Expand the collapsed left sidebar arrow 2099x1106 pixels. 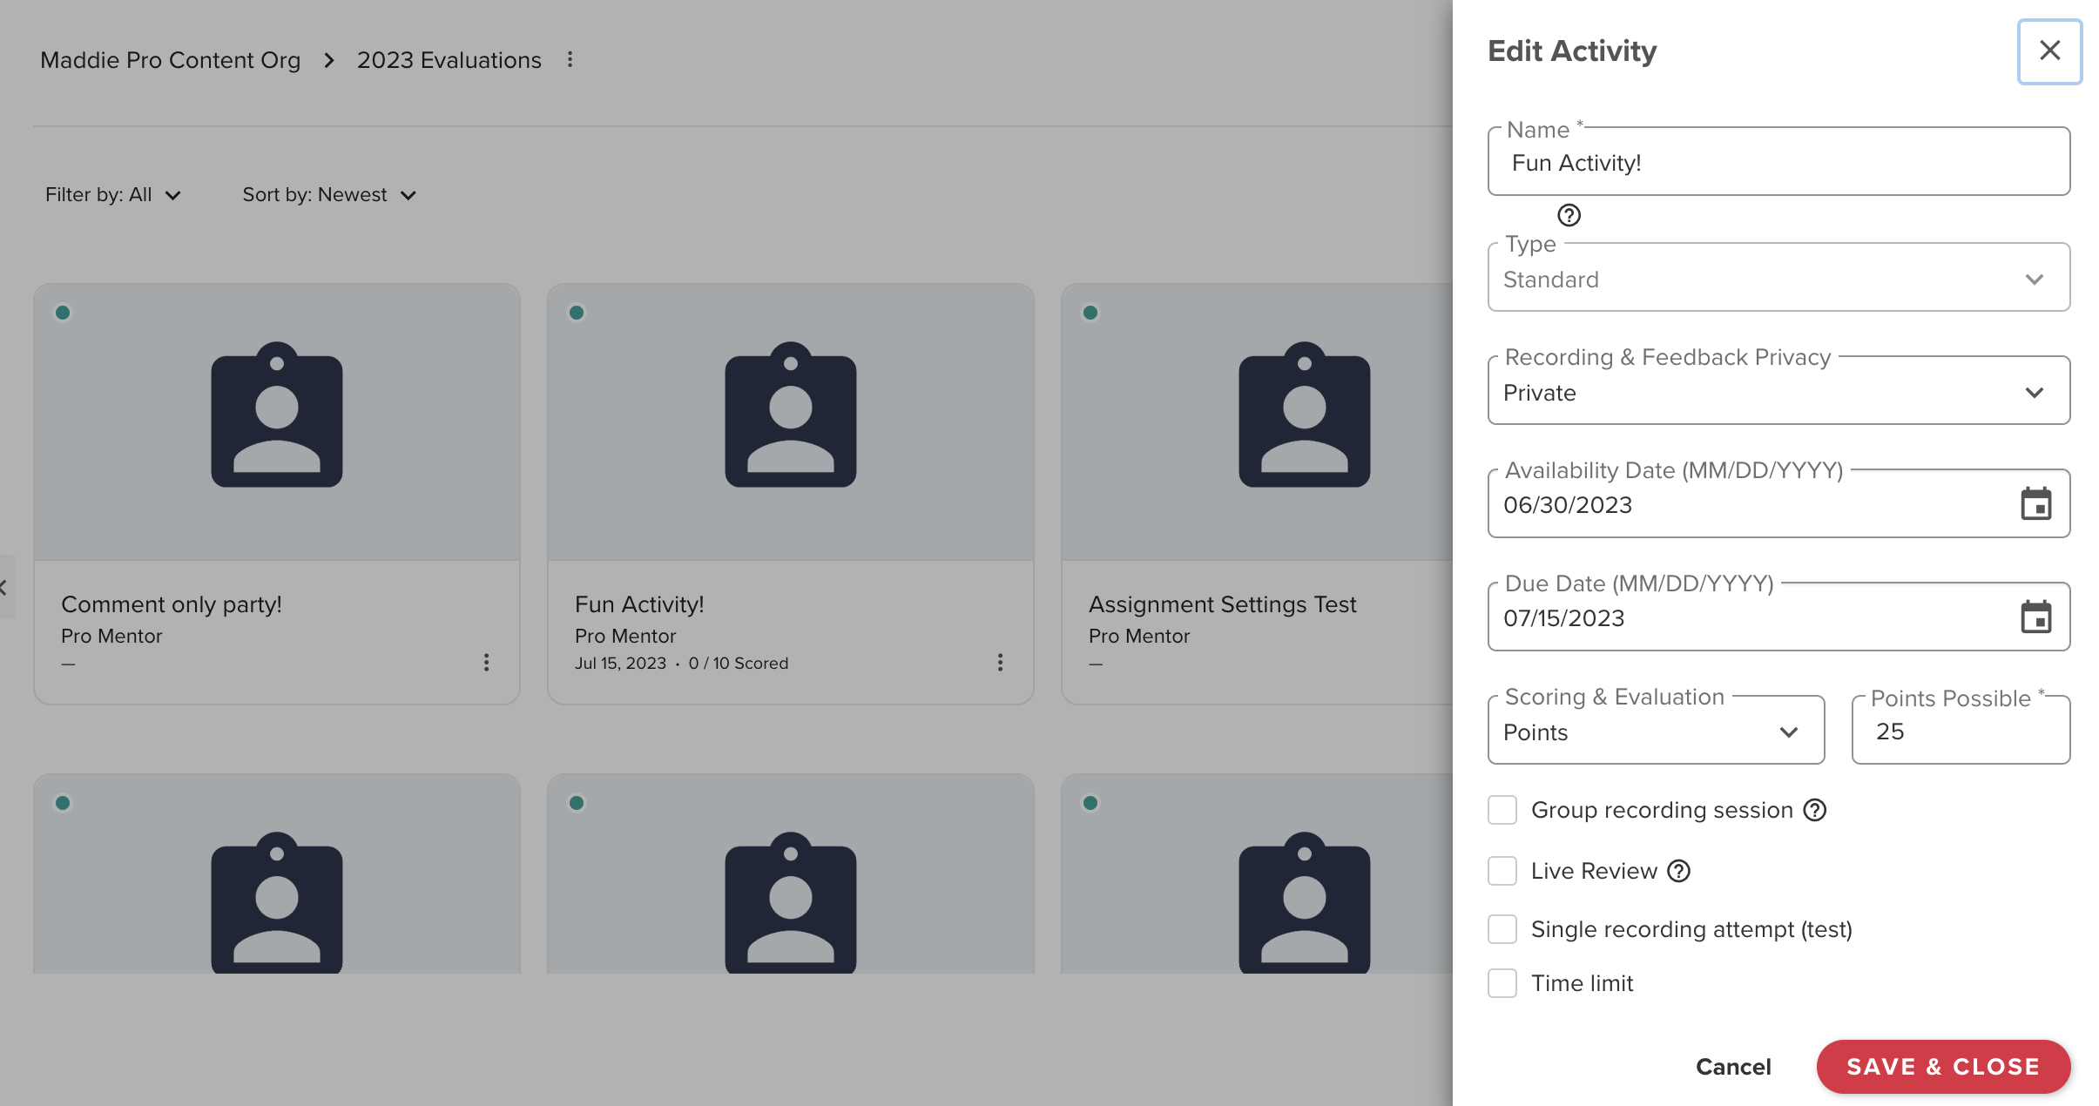[5, 588]
